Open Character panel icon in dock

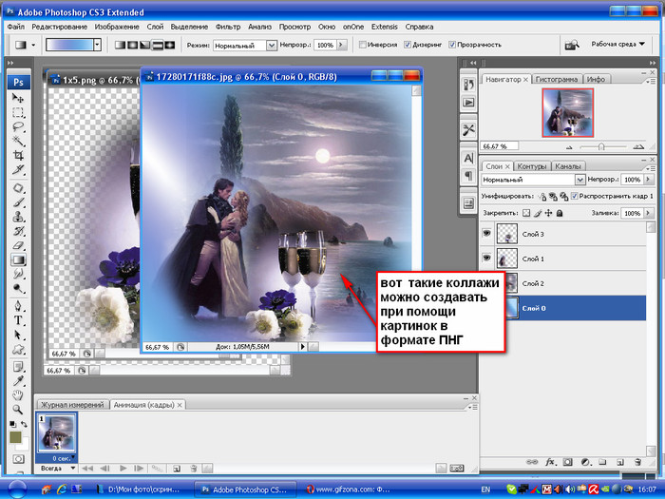pos(468,159)
